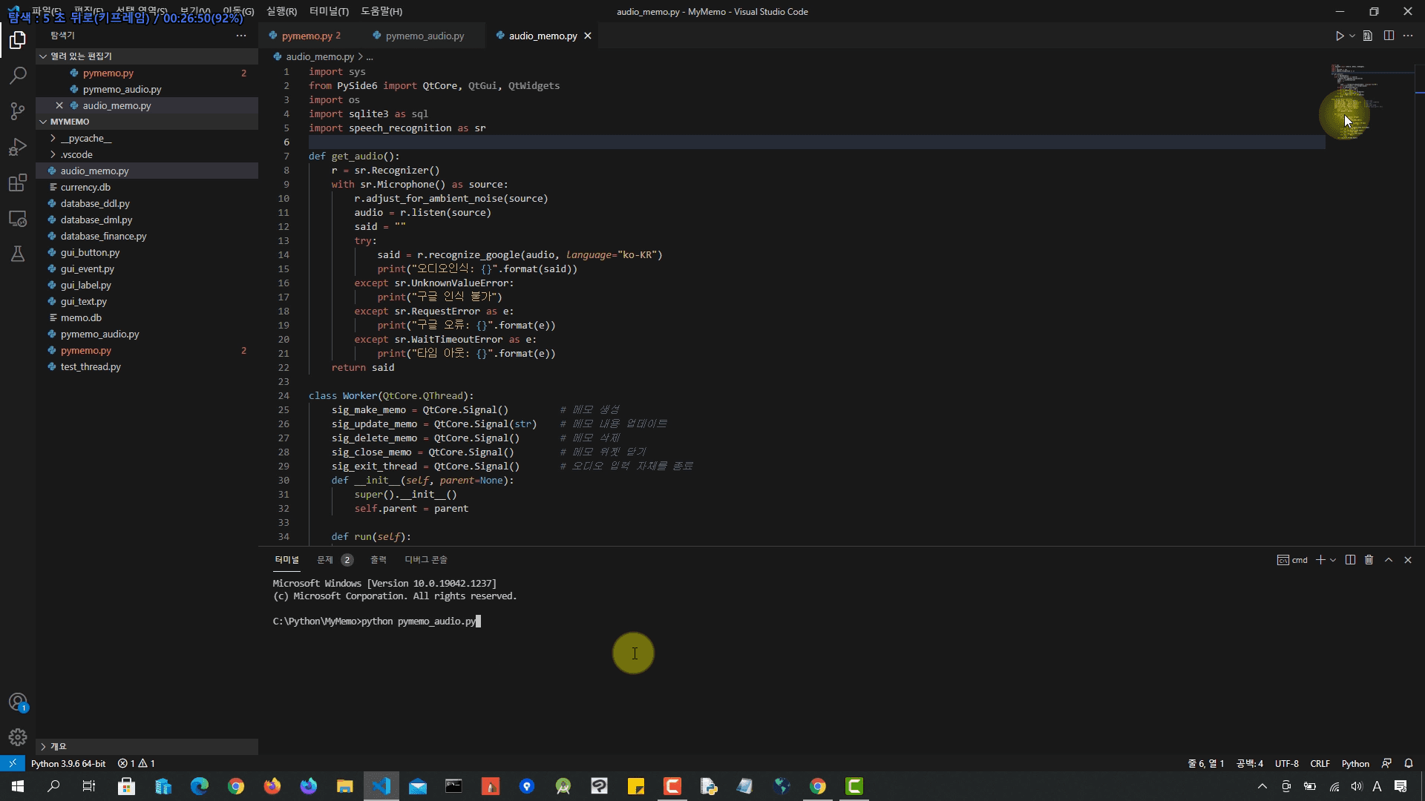1425x801 pixels.
Task: Maximize the terminal panel size
Action: [x=1389, y=560]
